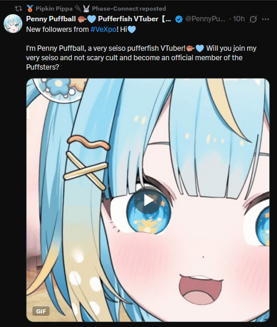277x327 pixels.
Task: Open the tweet via the 10h timestamp
Action: pos(239,19)
